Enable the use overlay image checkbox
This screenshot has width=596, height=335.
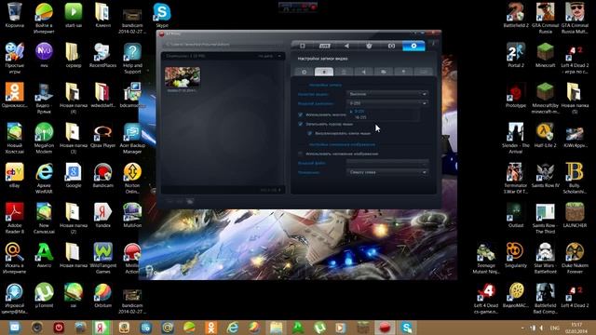click(x=301, y=154)
